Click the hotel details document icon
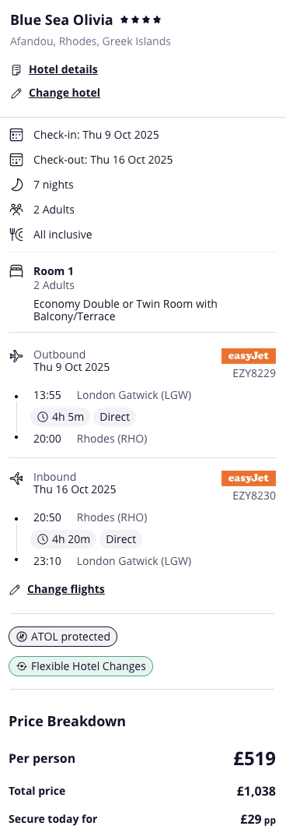Screen dimensions: 286x840 point(16,70)
